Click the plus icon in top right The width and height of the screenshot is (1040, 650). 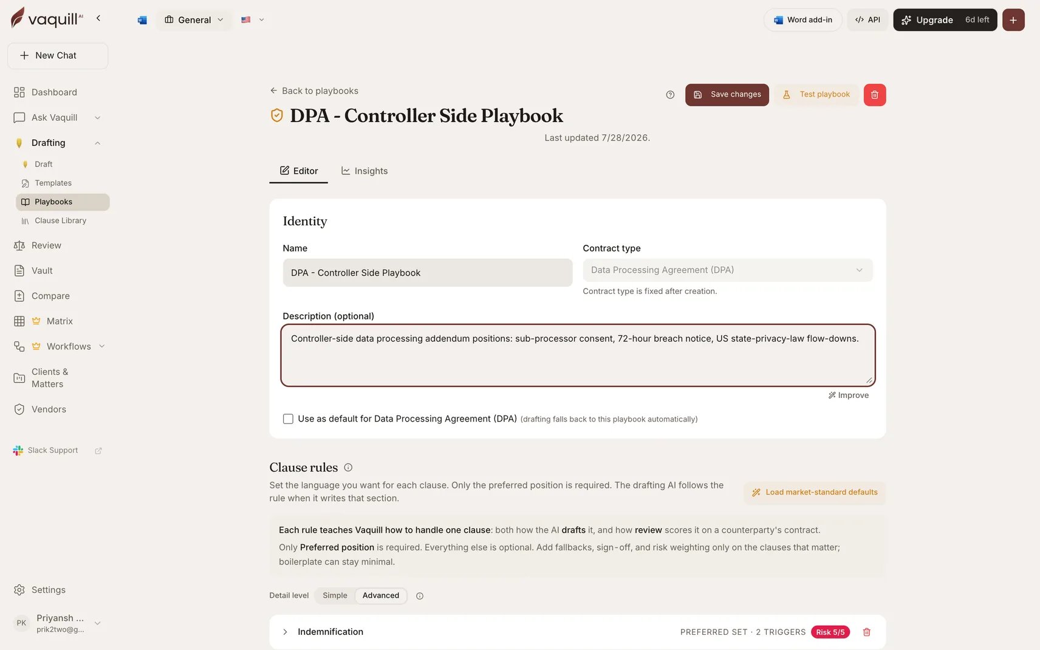coord(1013,20)
